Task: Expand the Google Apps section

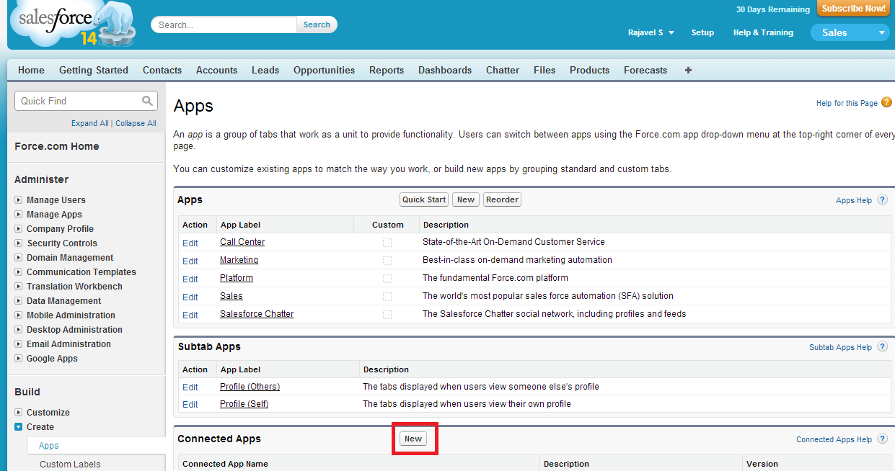Action: tap(19, 359)
